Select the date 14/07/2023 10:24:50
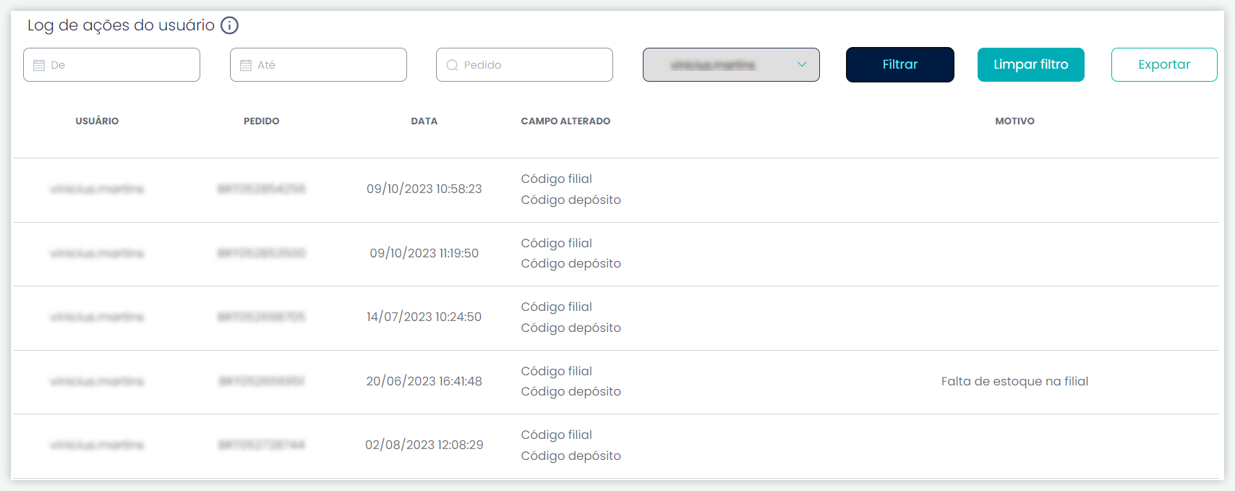 [x=424, y=317]
